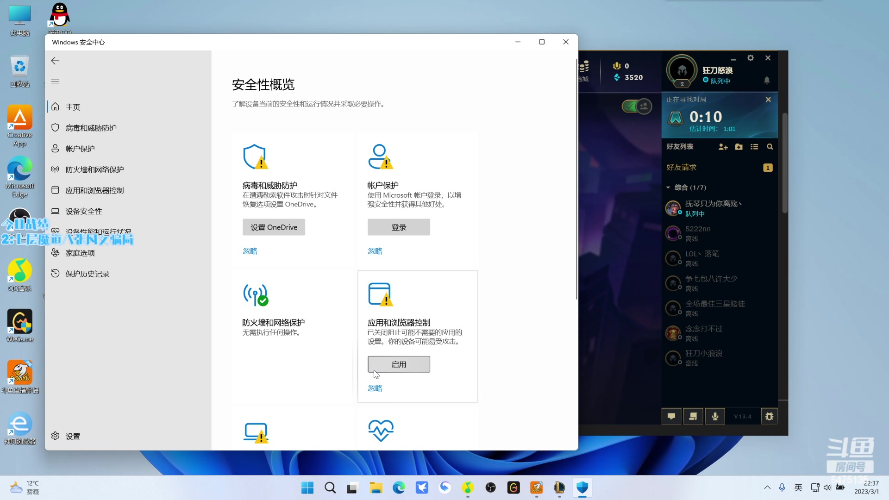
Task: Toggle the party switch in the game client
Action: [637, 106]
